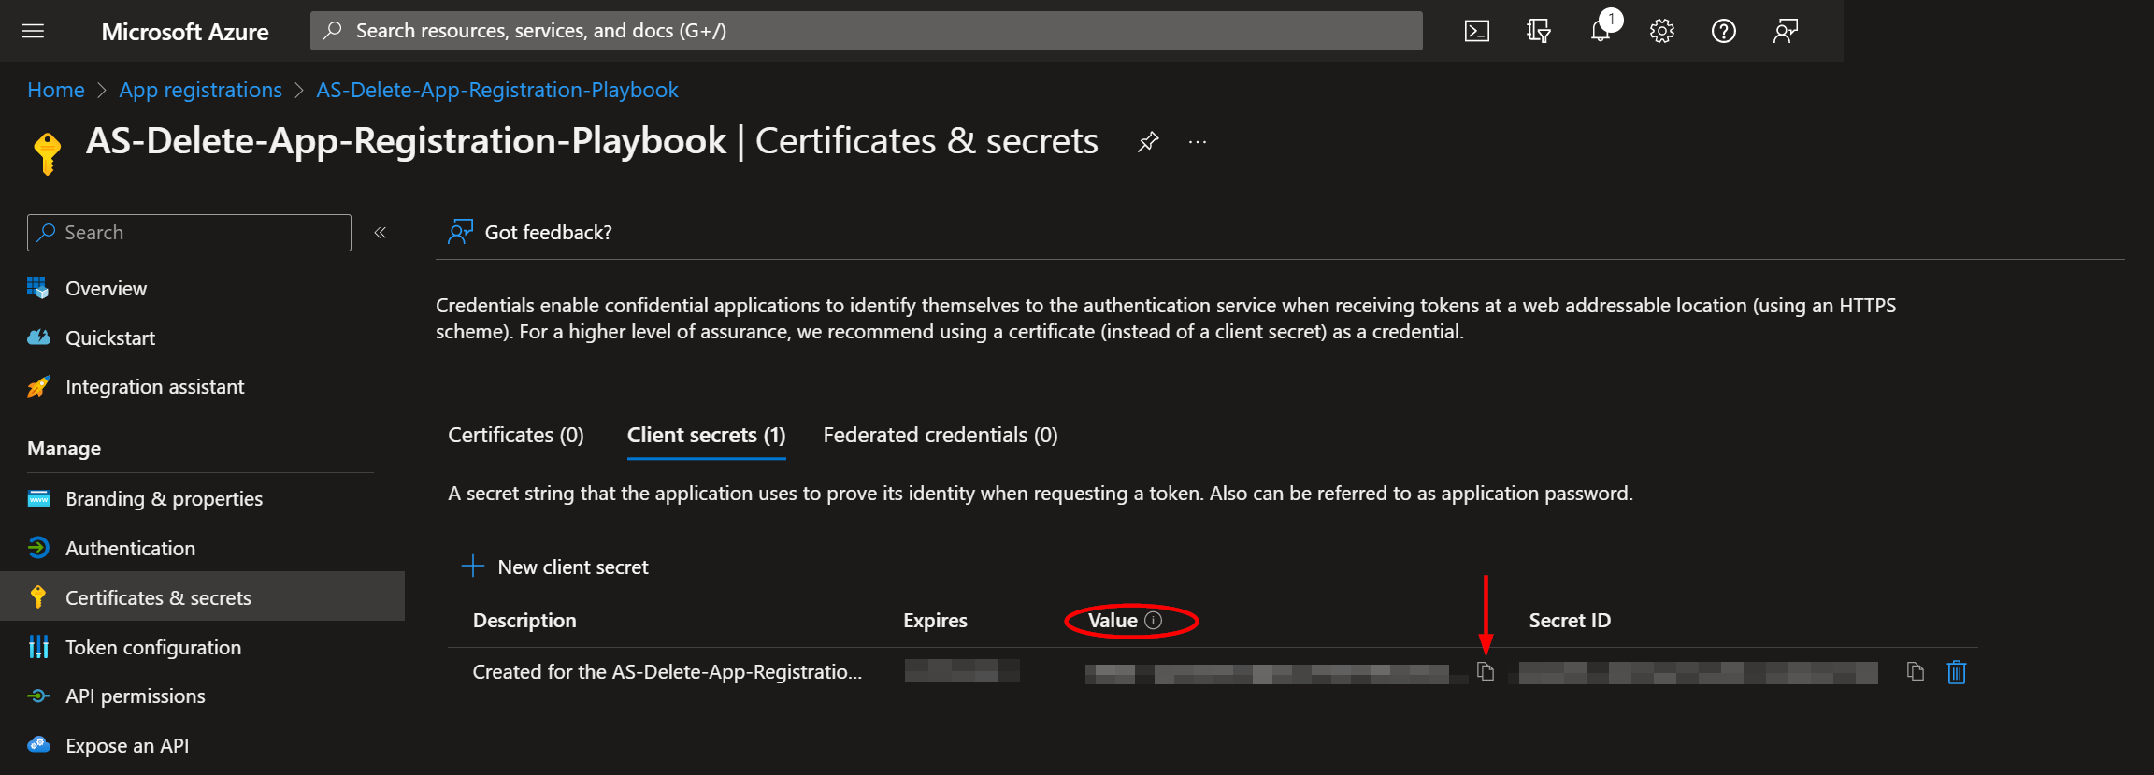2154x775 pixels.
Task: Go to Home breadcrumb
Action: 56,90
